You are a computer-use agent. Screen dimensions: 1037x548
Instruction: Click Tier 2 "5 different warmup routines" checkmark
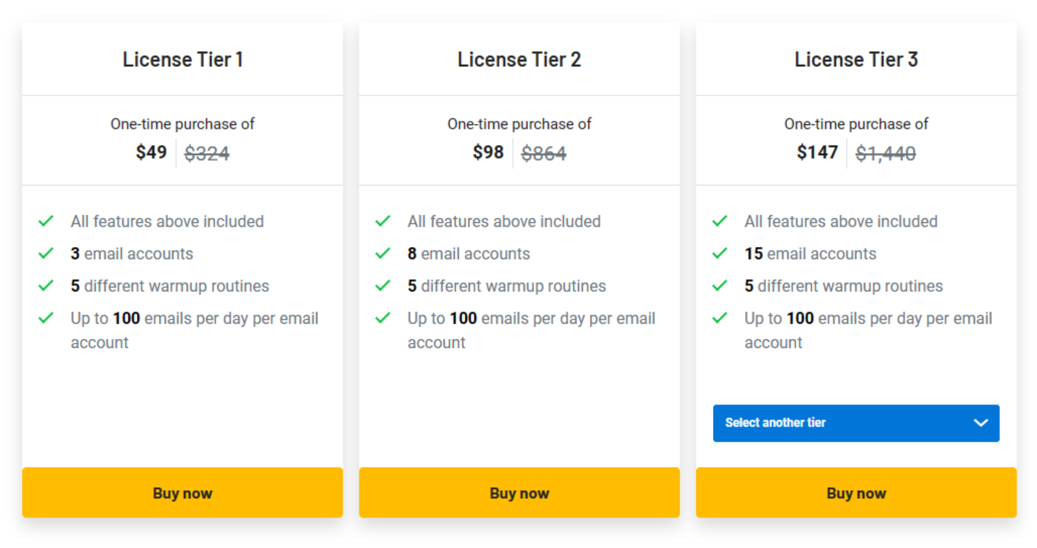pos(383,286)
